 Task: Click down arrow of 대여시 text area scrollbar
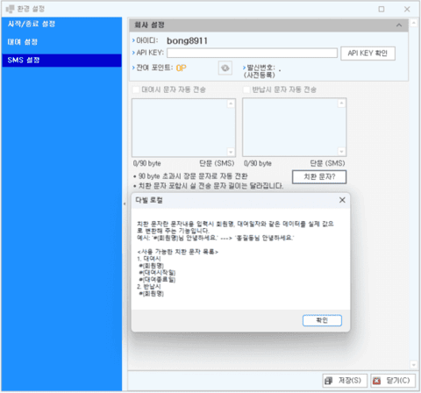pos(231,152)
